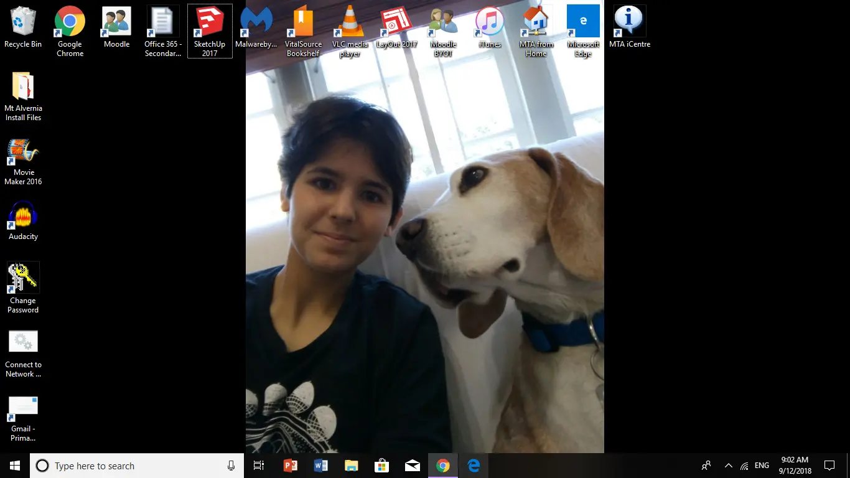Open the Mail app from taskbar
The height and width of the screenshot is (478, 850).
pos(412,466)
